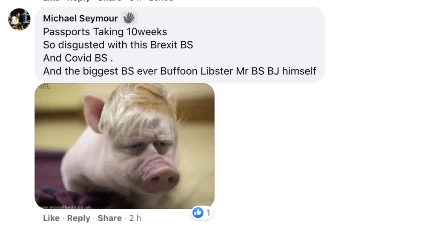The image size is (436, 225).
Task: Click the pig's pink ear in the image
Action: coord(94,112)
